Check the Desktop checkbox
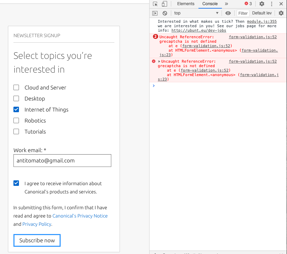This screenshot has width=287, height=254. coord(16,98)
